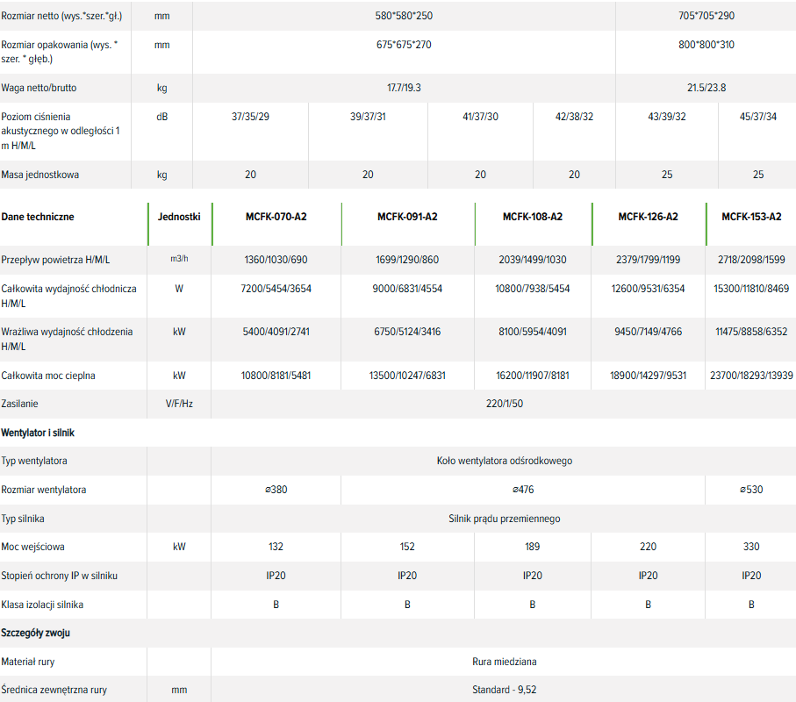Select the 'Rura miedziana' cell
This screenshot has width=796, height=702.
(504, 662)
